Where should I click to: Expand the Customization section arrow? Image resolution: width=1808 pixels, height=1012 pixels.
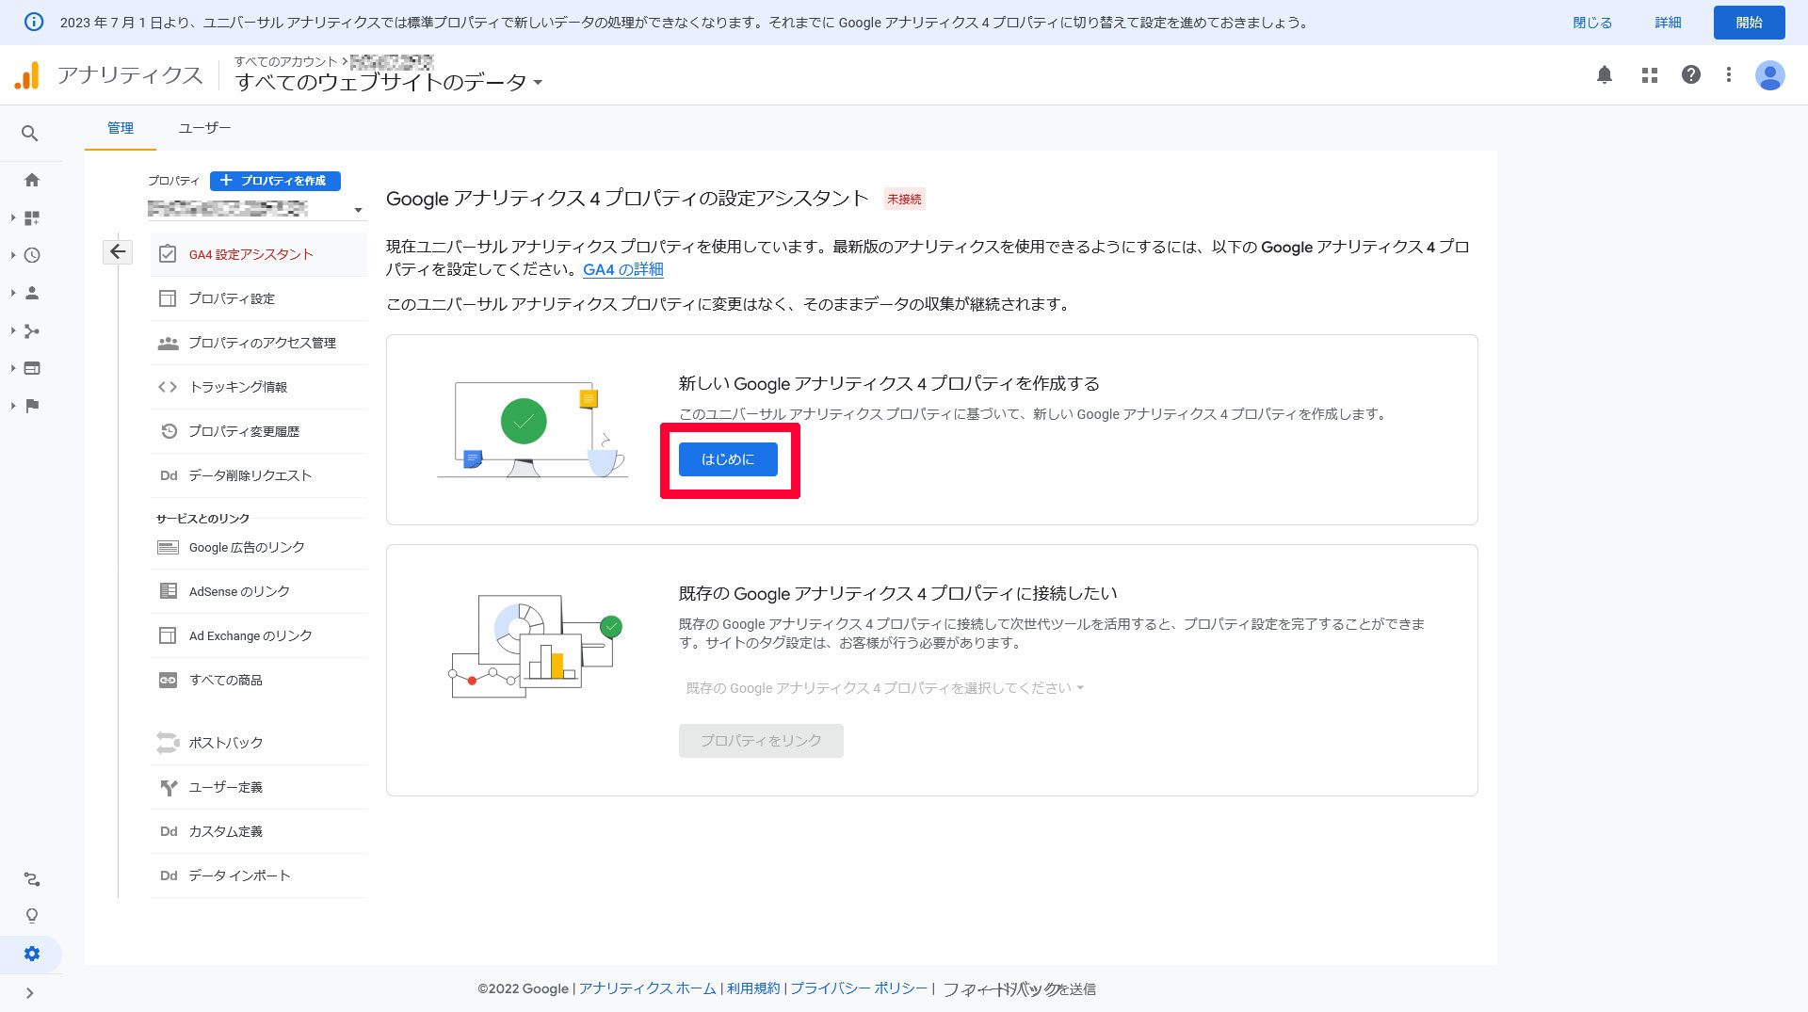click(x=13, y=217)
